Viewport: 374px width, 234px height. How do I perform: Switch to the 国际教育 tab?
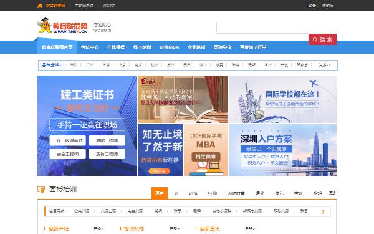236,193
